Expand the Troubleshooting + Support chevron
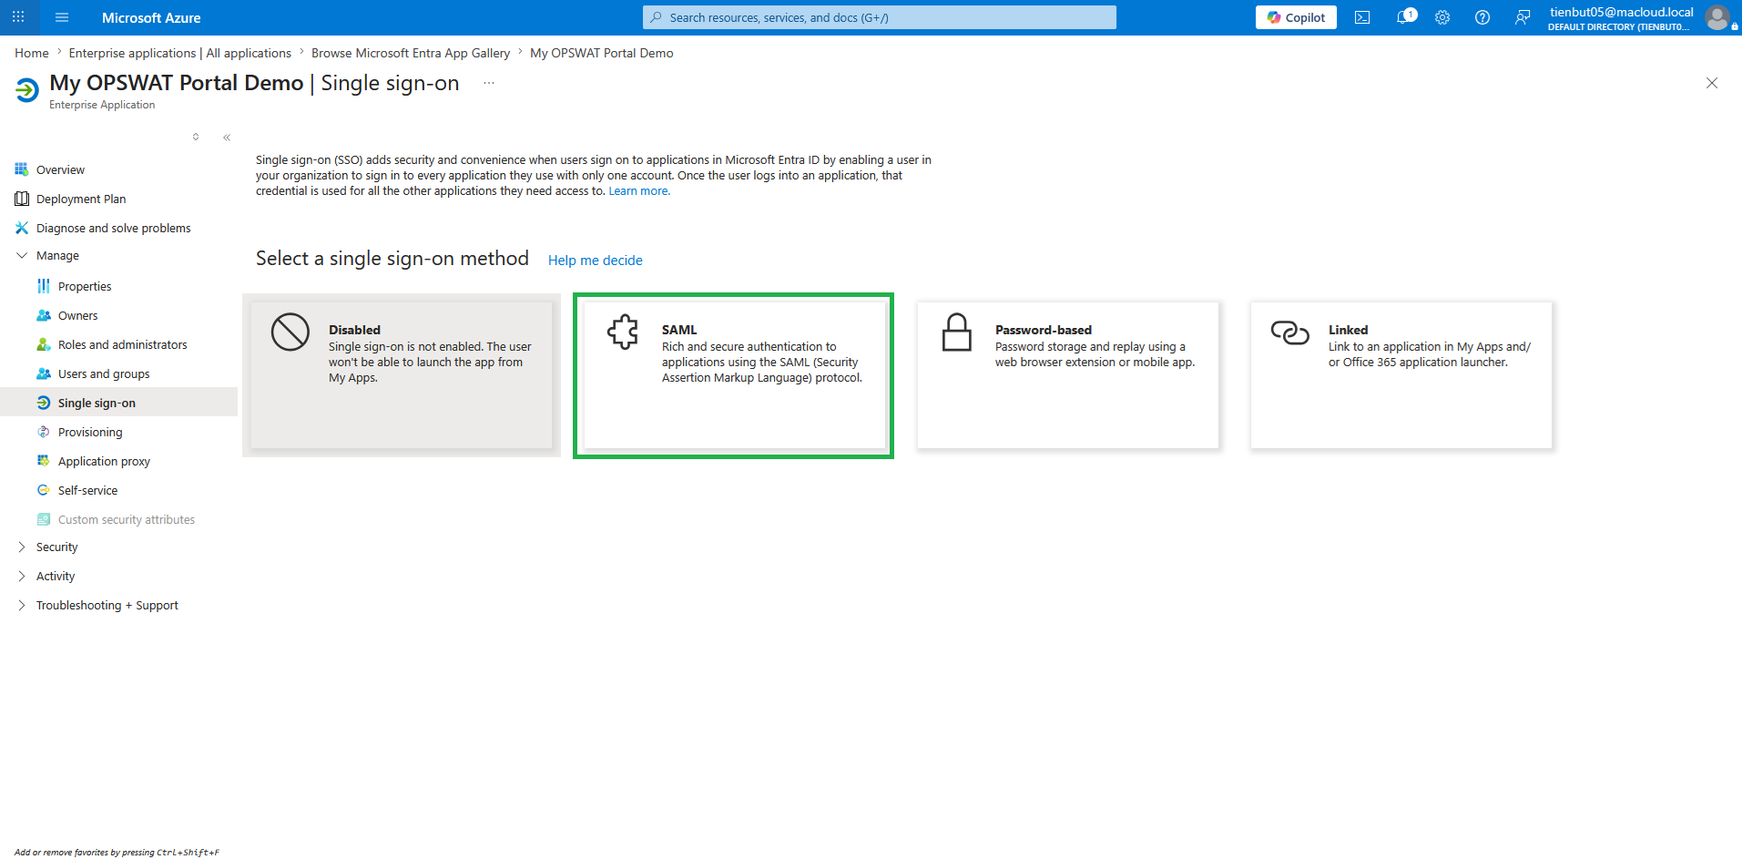This screenshot has width=1742, height=859. pyautogui.click(x=22, y=606)
